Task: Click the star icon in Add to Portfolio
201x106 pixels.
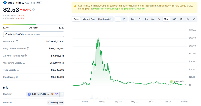Action: pos(6,34)
